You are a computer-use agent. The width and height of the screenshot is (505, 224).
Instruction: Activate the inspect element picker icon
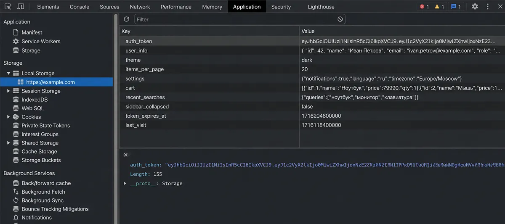point(8,7)
